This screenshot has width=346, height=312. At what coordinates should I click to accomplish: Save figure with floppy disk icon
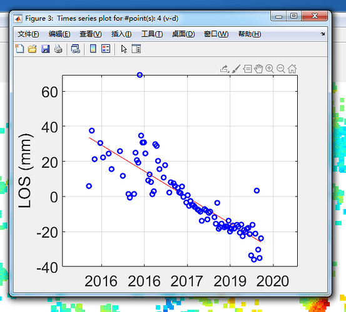pos(46,49)
